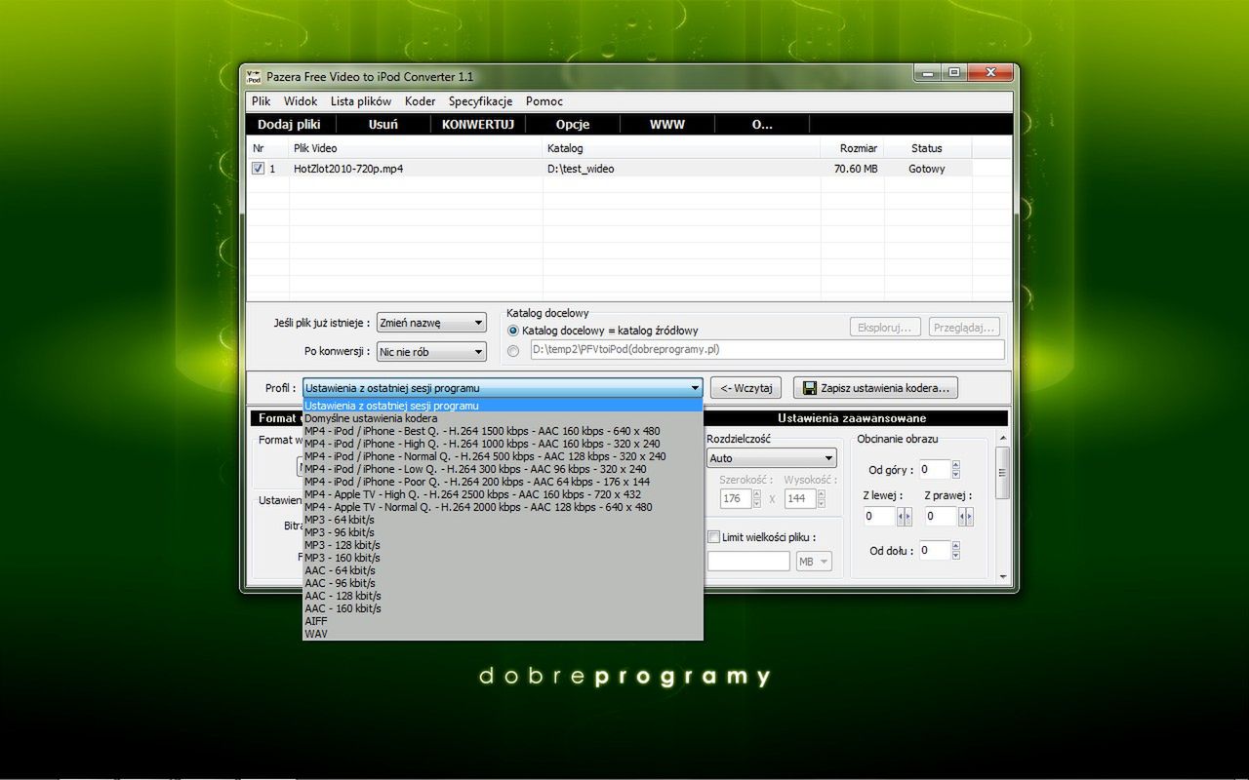
Task: Select 'MP4 - iPod / iPhone - Normal Q.' profile
Action: [503, 456]
